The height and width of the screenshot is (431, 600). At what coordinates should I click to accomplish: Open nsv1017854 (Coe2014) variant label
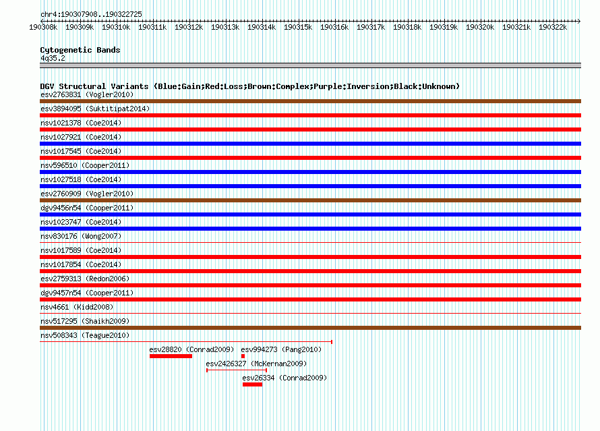pyautogui.click(x=81, y=264)
